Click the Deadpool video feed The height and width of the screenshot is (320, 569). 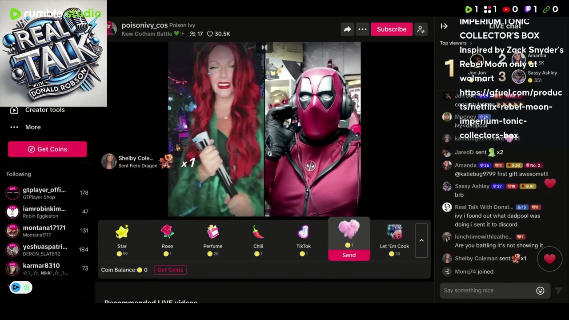(x=313, y=129)
